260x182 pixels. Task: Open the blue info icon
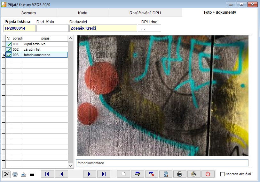pos(15,174)
